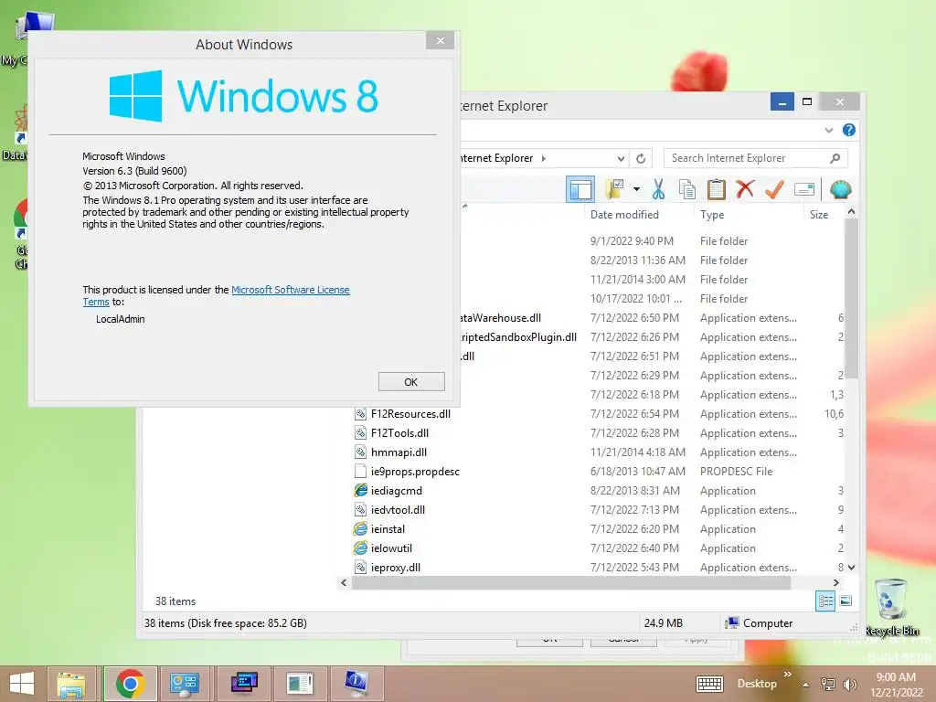Open the Classic Shell settings icon
Viewport: 936px width, 702px height.
coord(841,190)
